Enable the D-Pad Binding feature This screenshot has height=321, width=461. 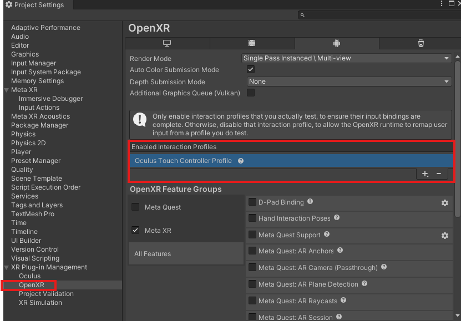tap(252, 202)
